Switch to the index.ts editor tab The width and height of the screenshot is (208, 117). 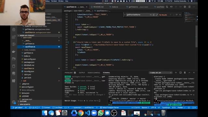tap(115, 7)
